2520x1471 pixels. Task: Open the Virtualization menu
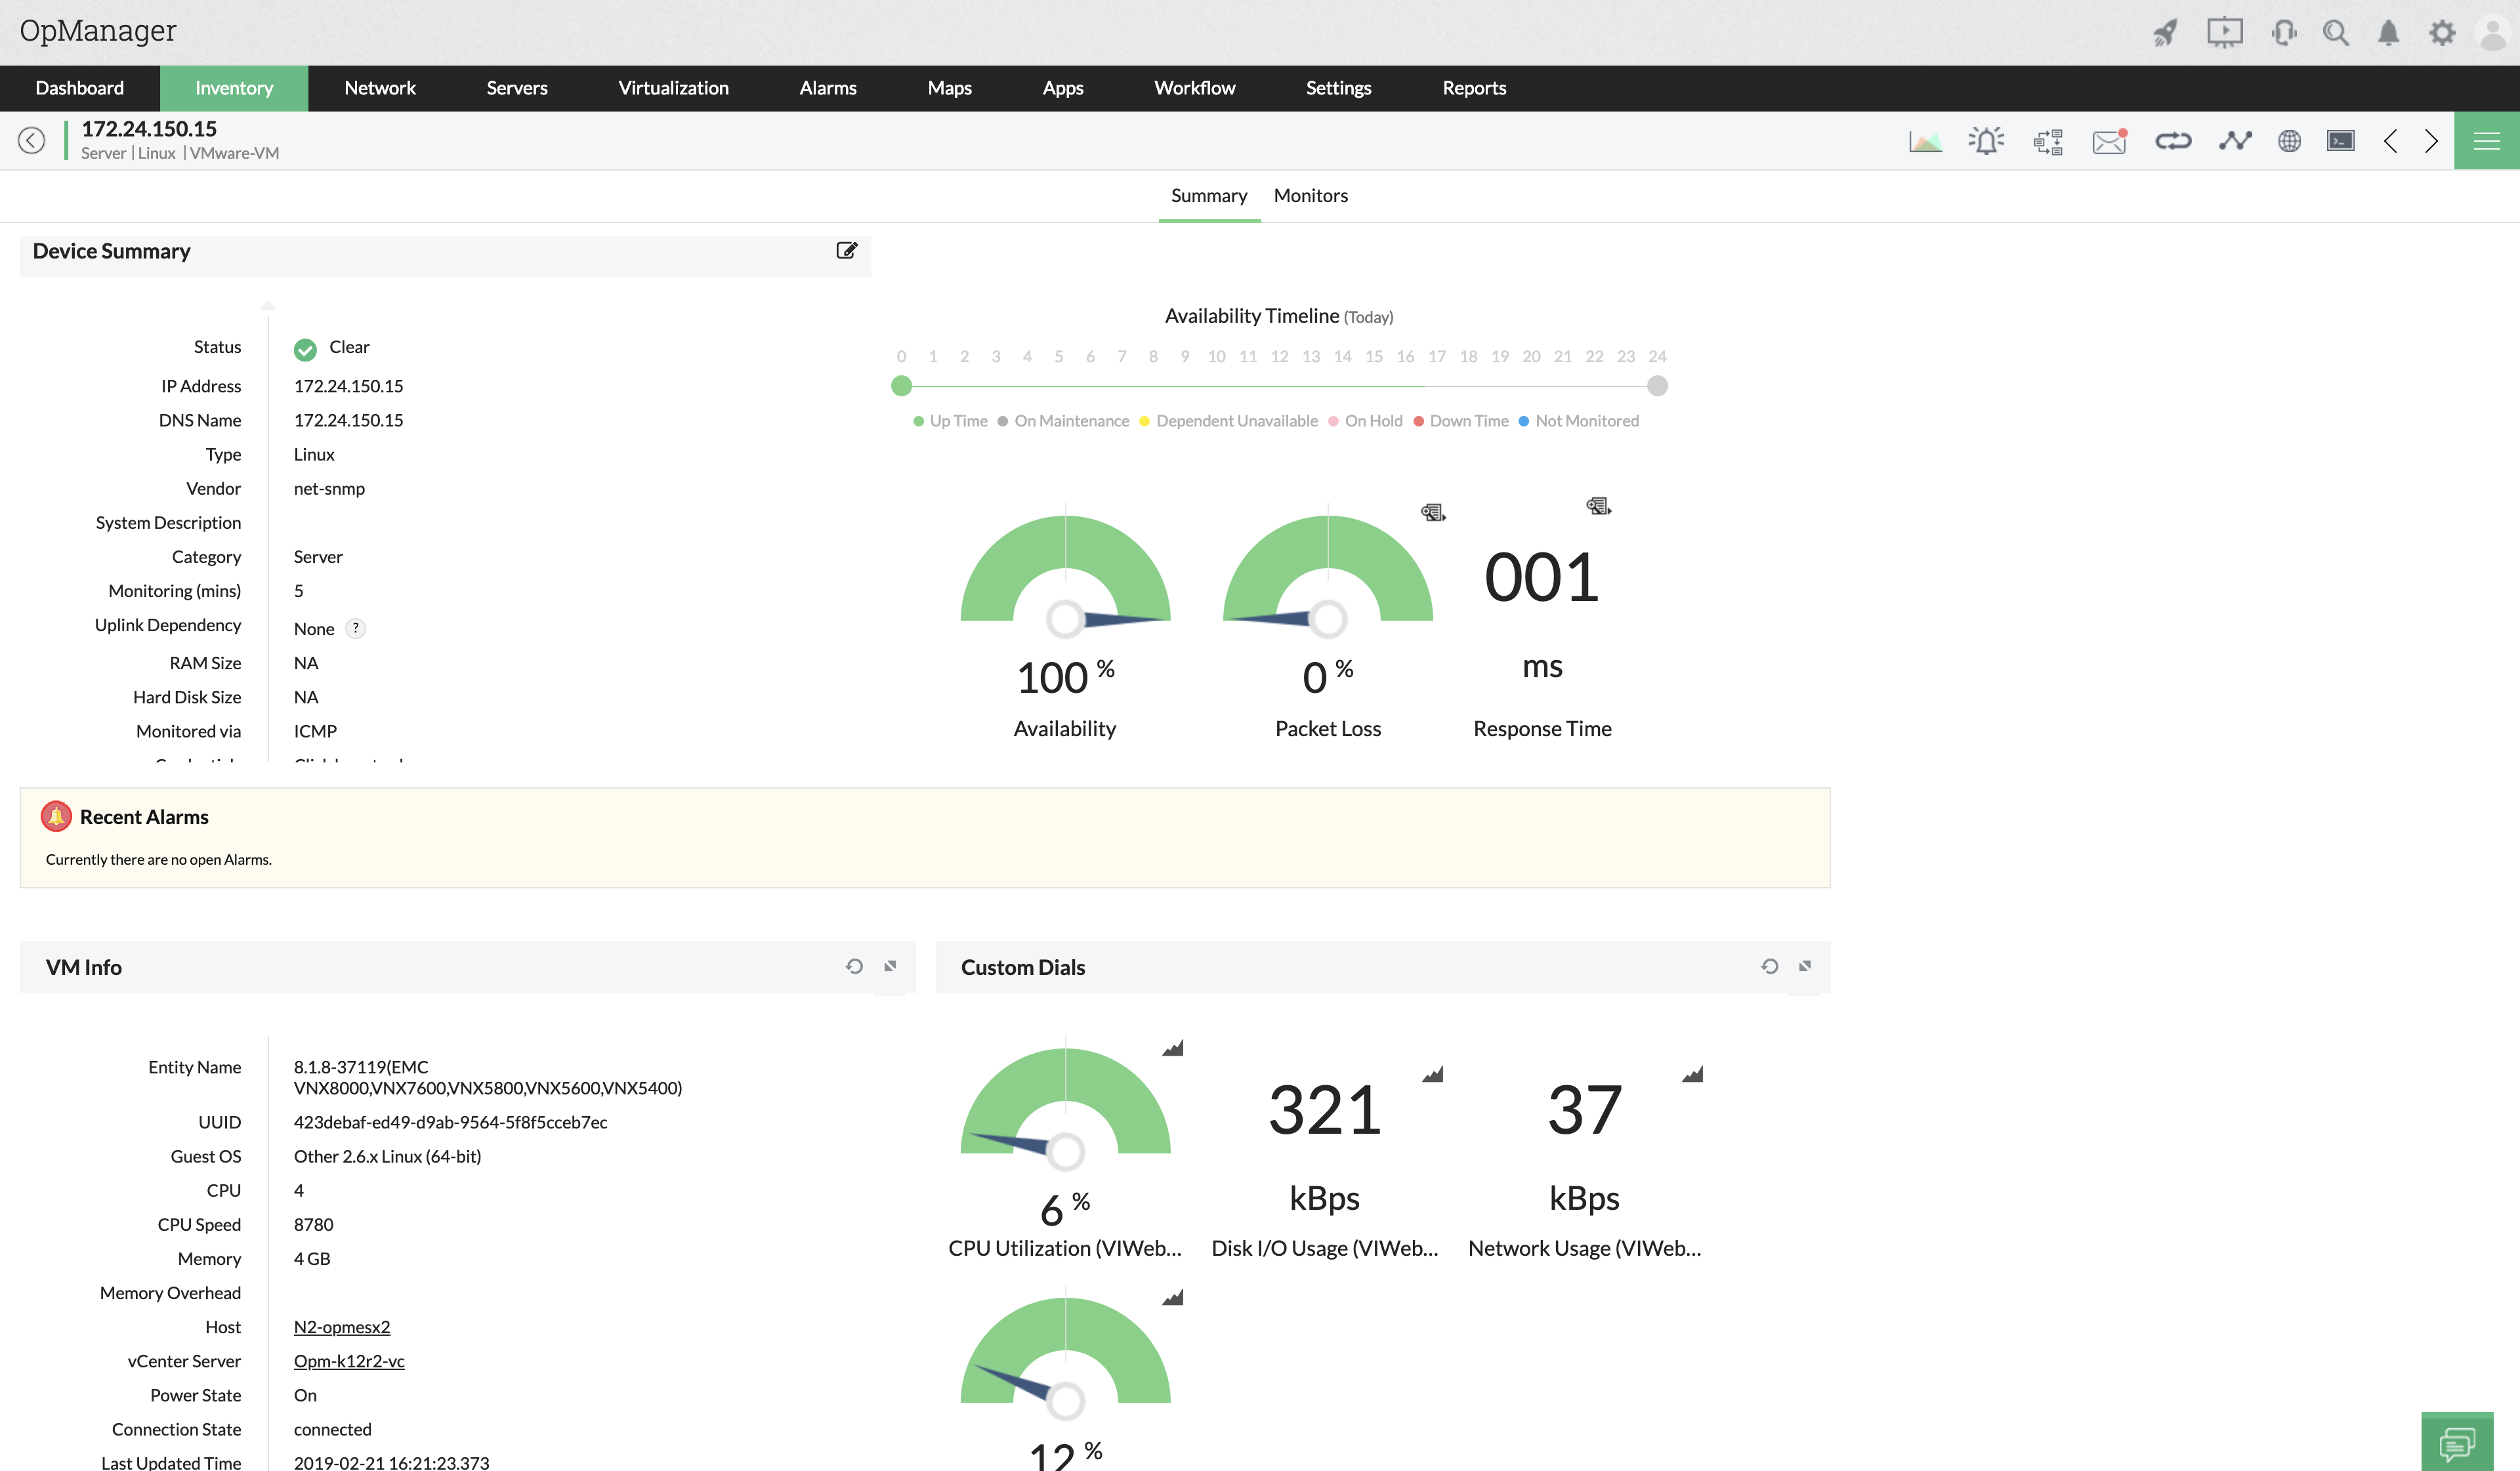[673, 88]
